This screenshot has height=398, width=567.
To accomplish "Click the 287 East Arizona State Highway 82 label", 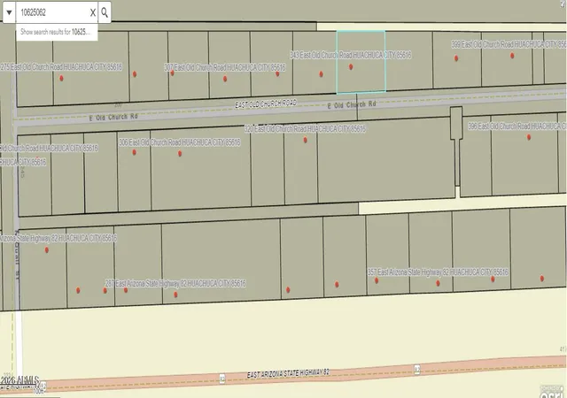I will point(175,284).
